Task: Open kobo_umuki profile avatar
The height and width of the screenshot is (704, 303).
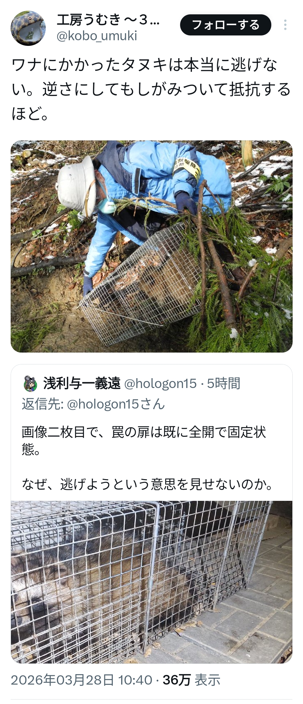Action: pos(28,28)
